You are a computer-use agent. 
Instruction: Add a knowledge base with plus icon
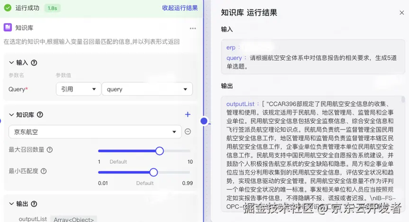(x=187, y=115)
